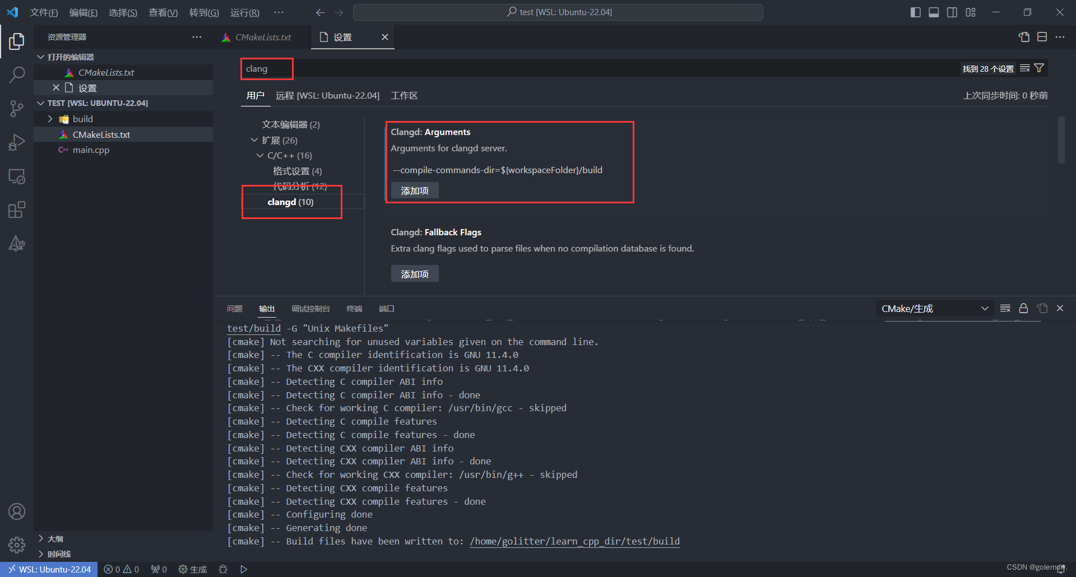The width and height of the screenshot is (1076, 577).
Task: Open the 选择(S) menu
Action: click(x=123, y=12)
